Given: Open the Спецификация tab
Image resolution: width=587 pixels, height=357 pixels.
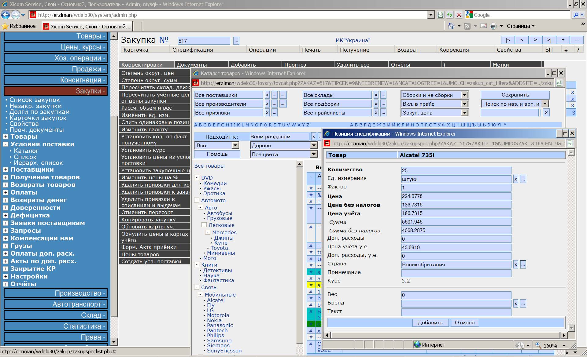Looking at the screenshot, I should point(193,50).
